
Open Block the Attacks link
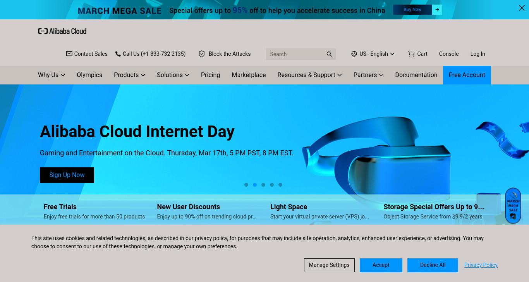[230, 54]
